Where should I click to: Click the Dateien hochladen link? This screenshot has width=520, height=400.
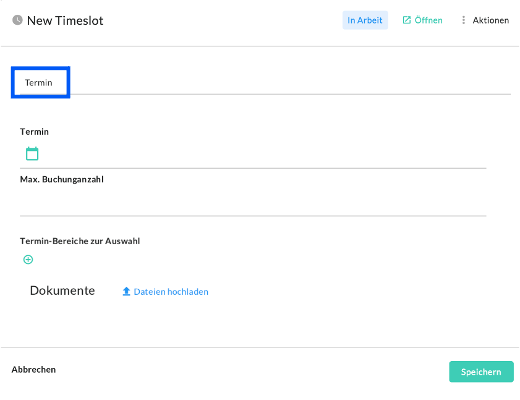(171, 292)
